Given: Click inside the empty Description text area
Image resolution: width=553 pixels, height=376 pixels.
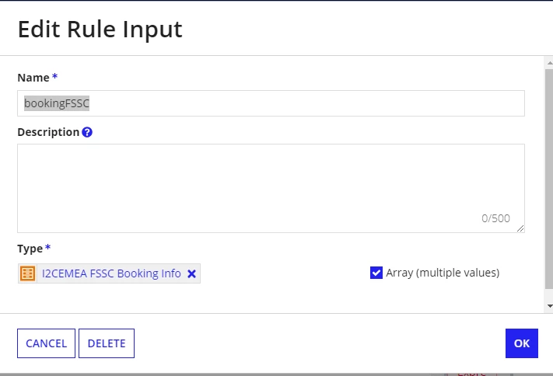Looking at the screenshot, I should (x=271, y=188).
